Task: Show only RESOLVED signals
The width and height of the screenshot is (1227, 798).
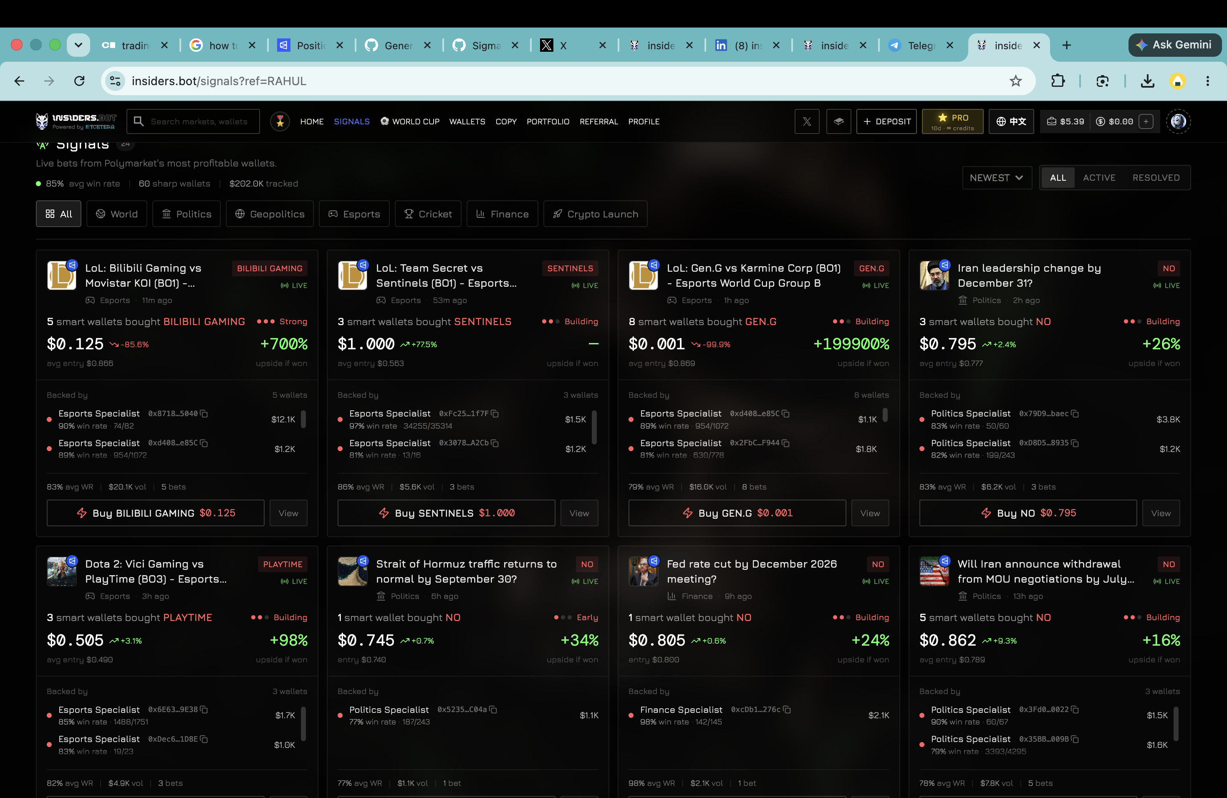Action: pyautogui.click(x=1156, y=178)
